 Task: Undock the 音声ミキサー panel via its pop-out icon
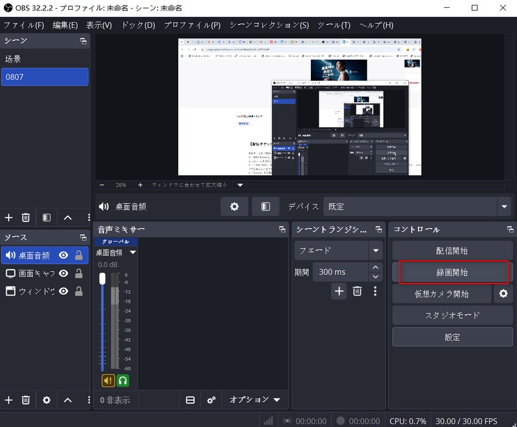(x=282, y=229)
